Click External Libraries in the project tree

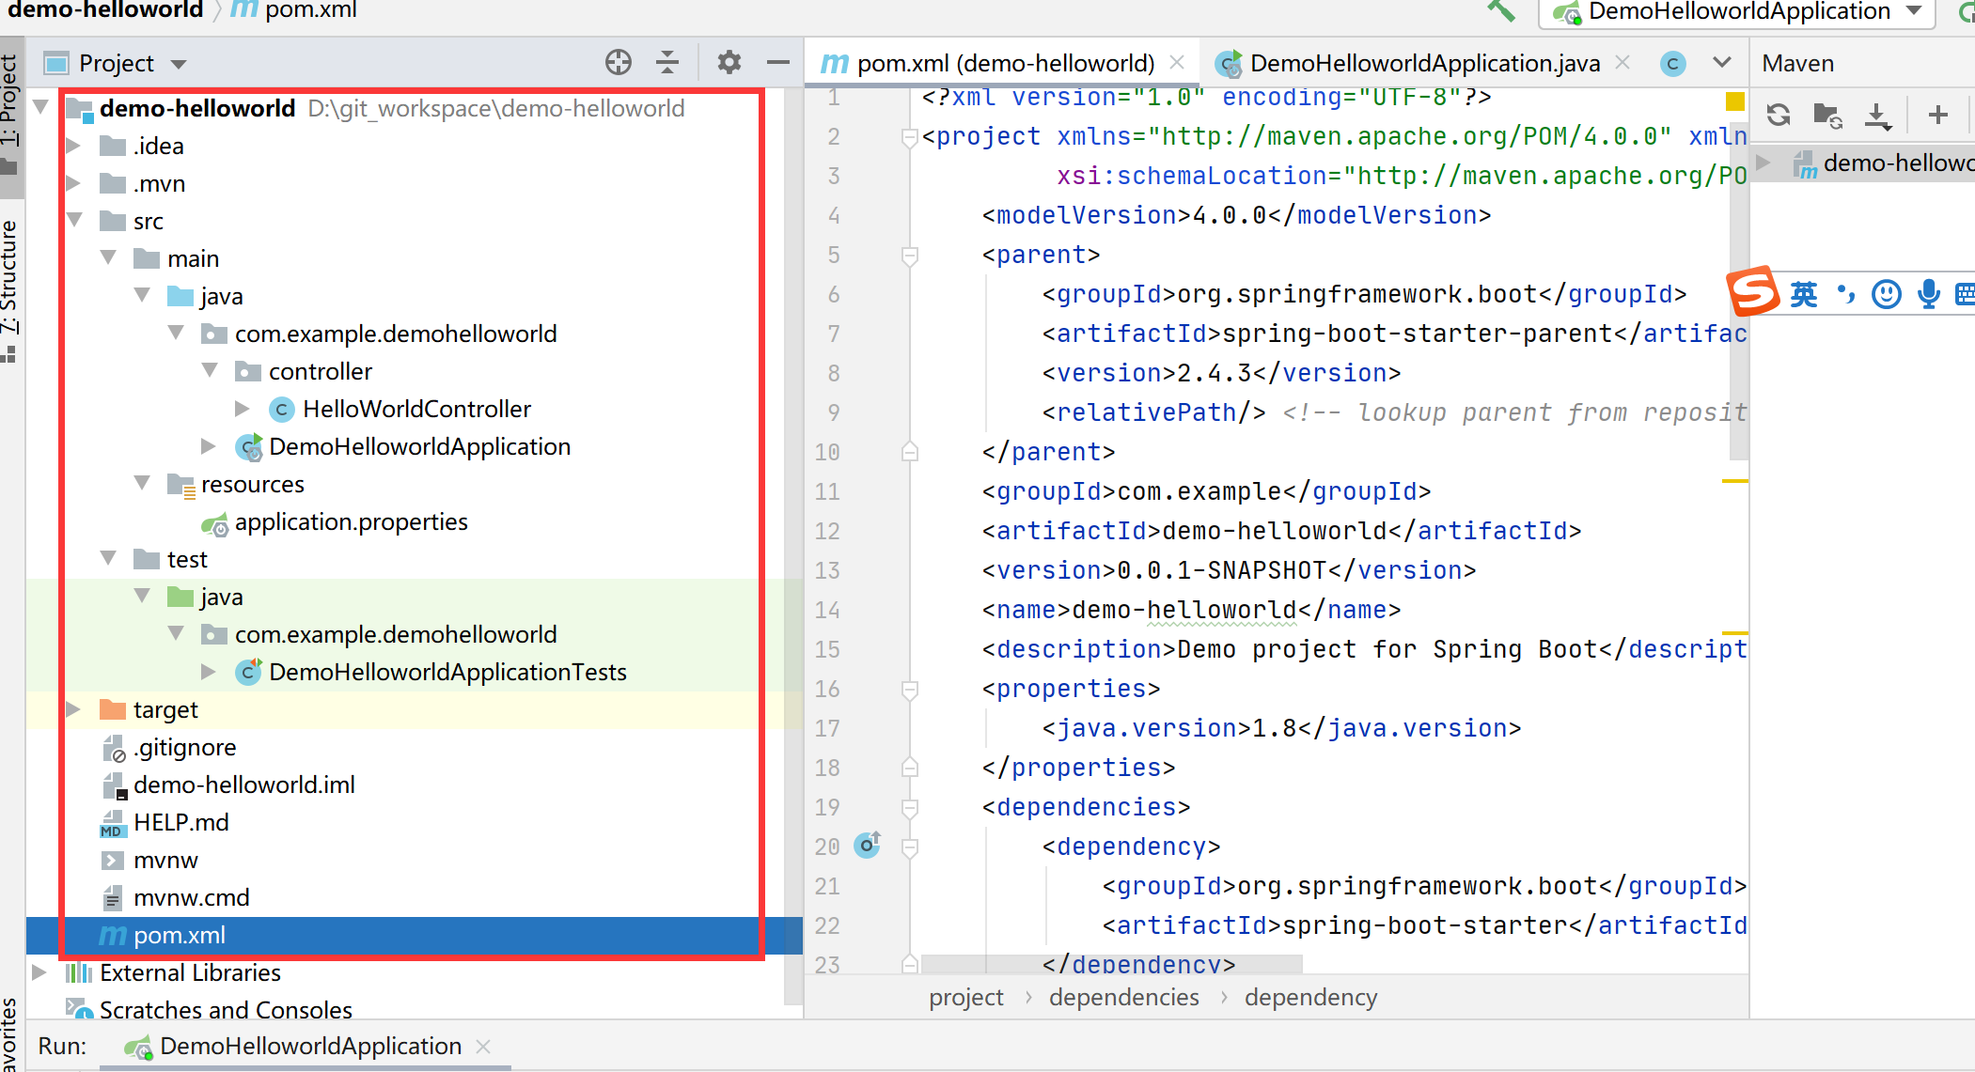click(190, 972)
